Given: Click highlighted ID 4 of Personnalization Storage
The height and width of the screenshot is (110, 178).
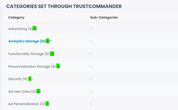Looking at the screenshot, I should [58, 66].
